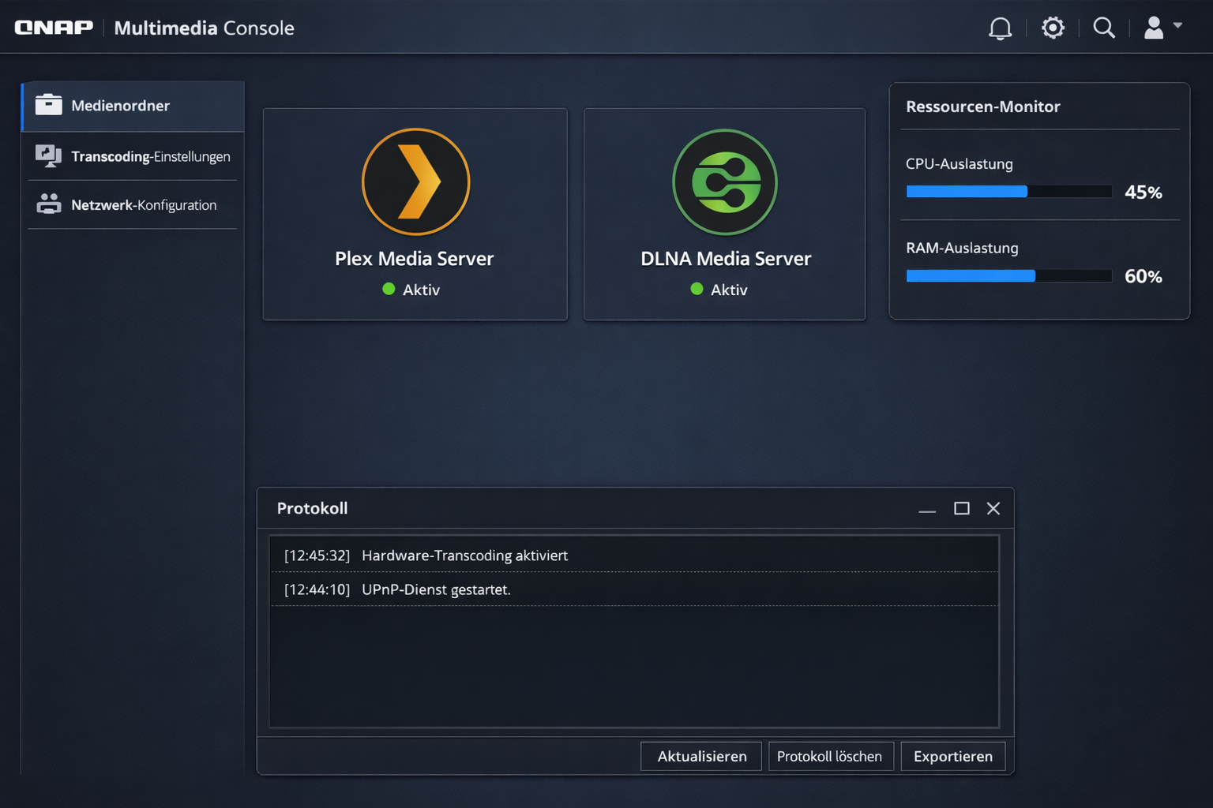1213x808 pixels.
Task: Click the search magnifier icon
Action: (x=1104, y=28)
